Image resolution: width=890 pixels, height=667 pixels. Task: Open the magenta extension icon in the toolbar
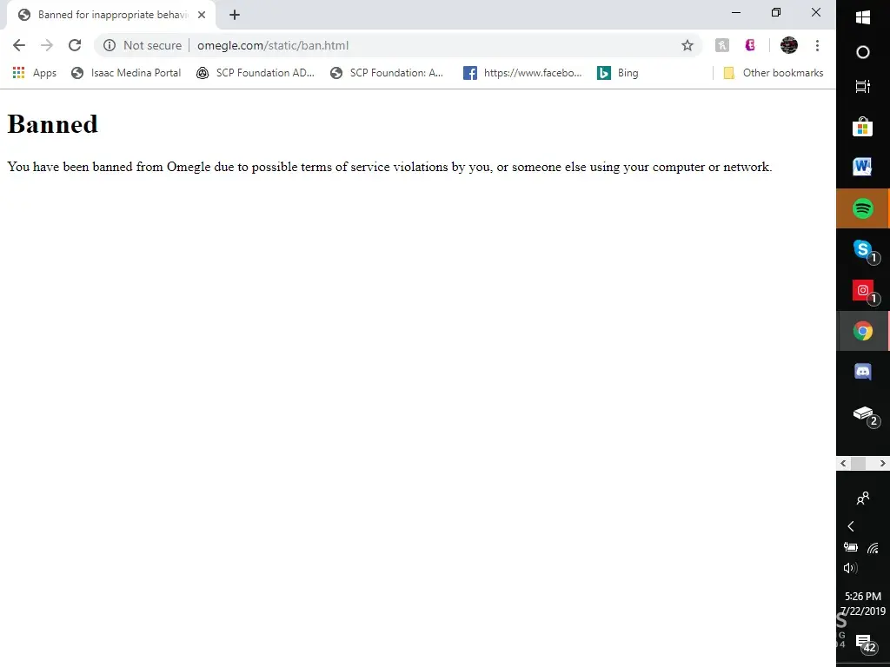750,45
